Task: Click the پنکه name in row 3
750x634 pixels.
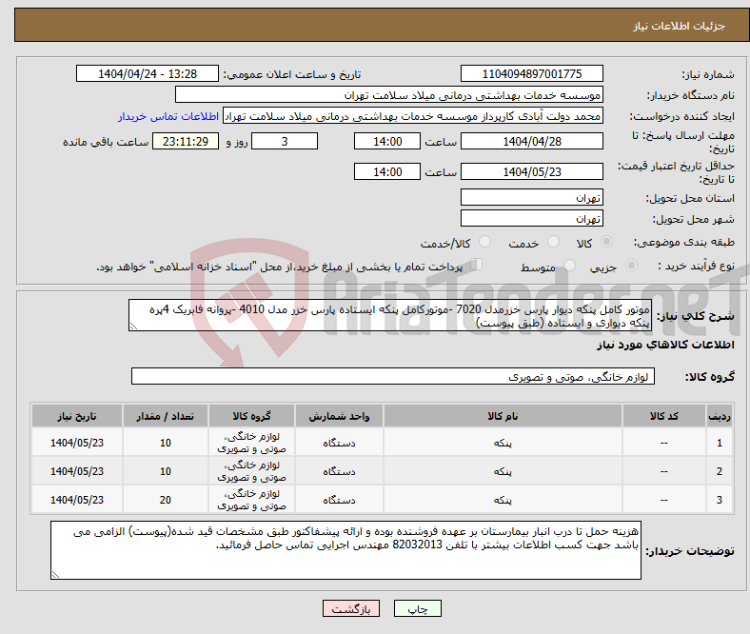Action: point(503,500)
